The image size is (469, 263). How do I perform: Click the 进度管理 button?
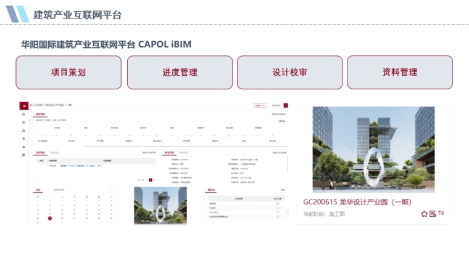180,72
